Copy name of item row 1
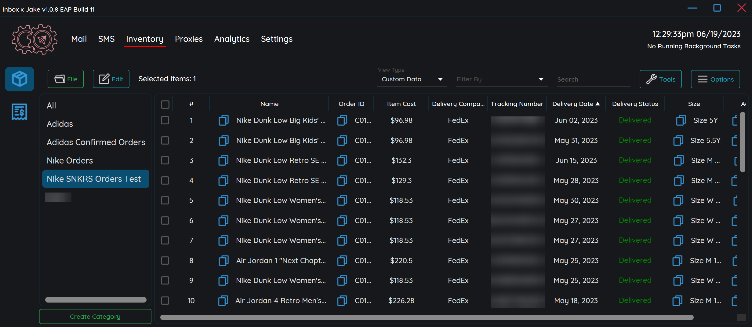The image size is (752, 327). [x=223, y=120]
